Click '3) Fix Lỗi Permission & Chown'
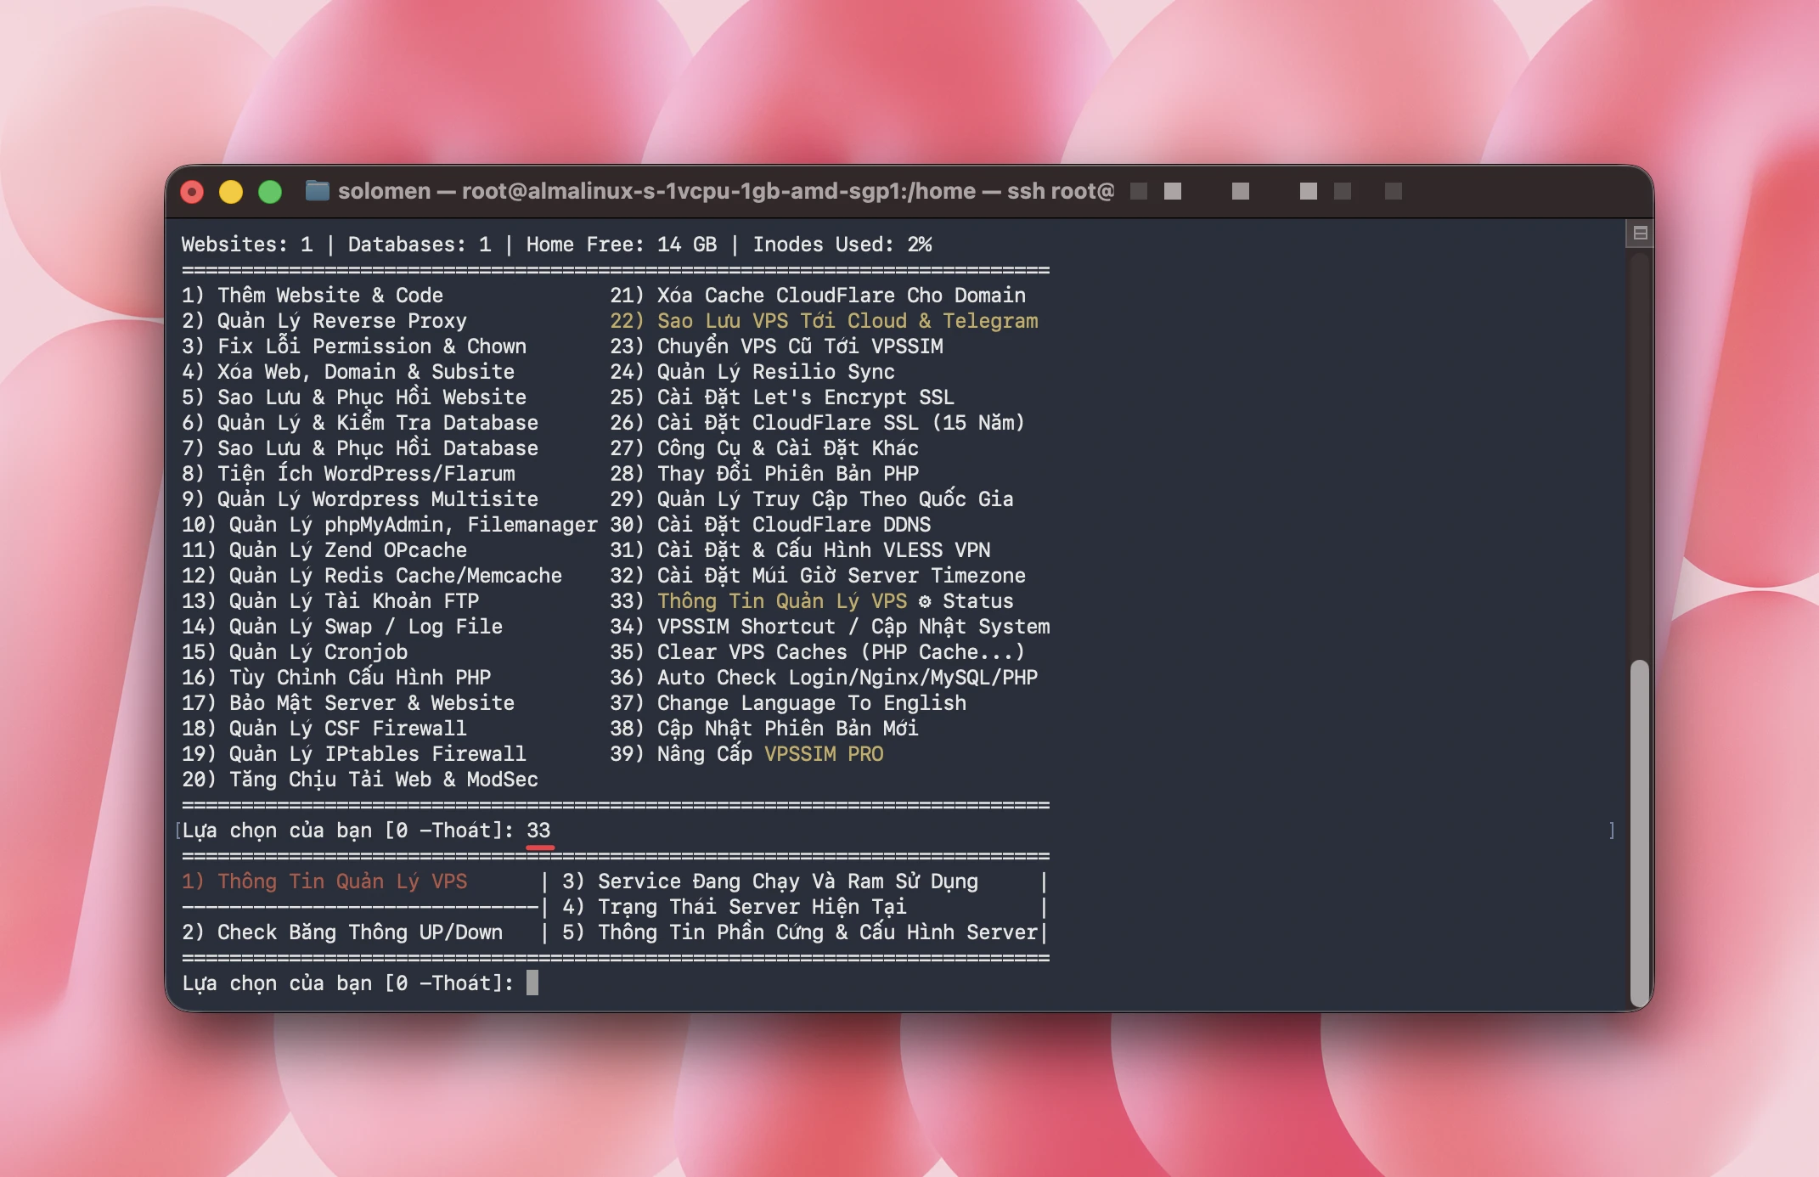 point(354,346)
